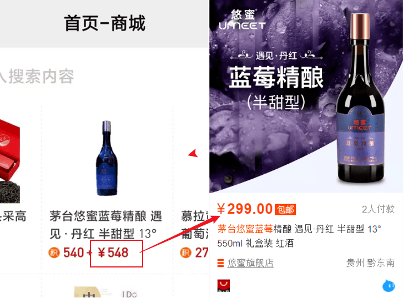
Task: Click the small red arrow marker
Action: click(193, 153)
